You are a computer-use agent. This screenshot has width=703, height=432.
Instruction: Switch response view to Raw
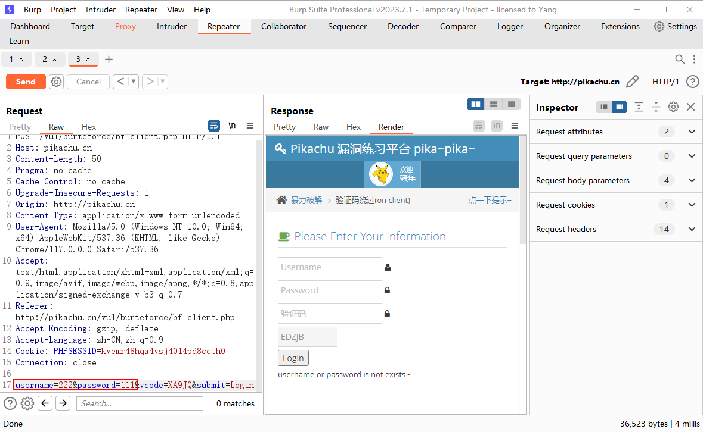321,127
